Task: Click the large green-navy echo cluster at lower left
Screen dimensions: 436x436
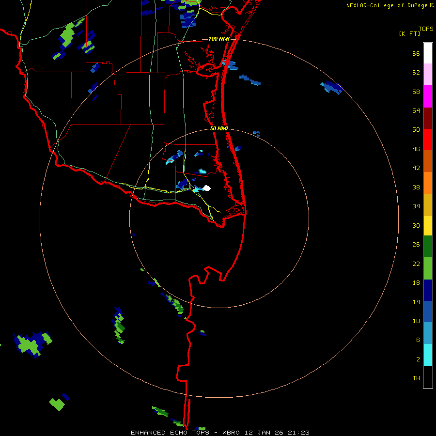Action: point(32,344)
